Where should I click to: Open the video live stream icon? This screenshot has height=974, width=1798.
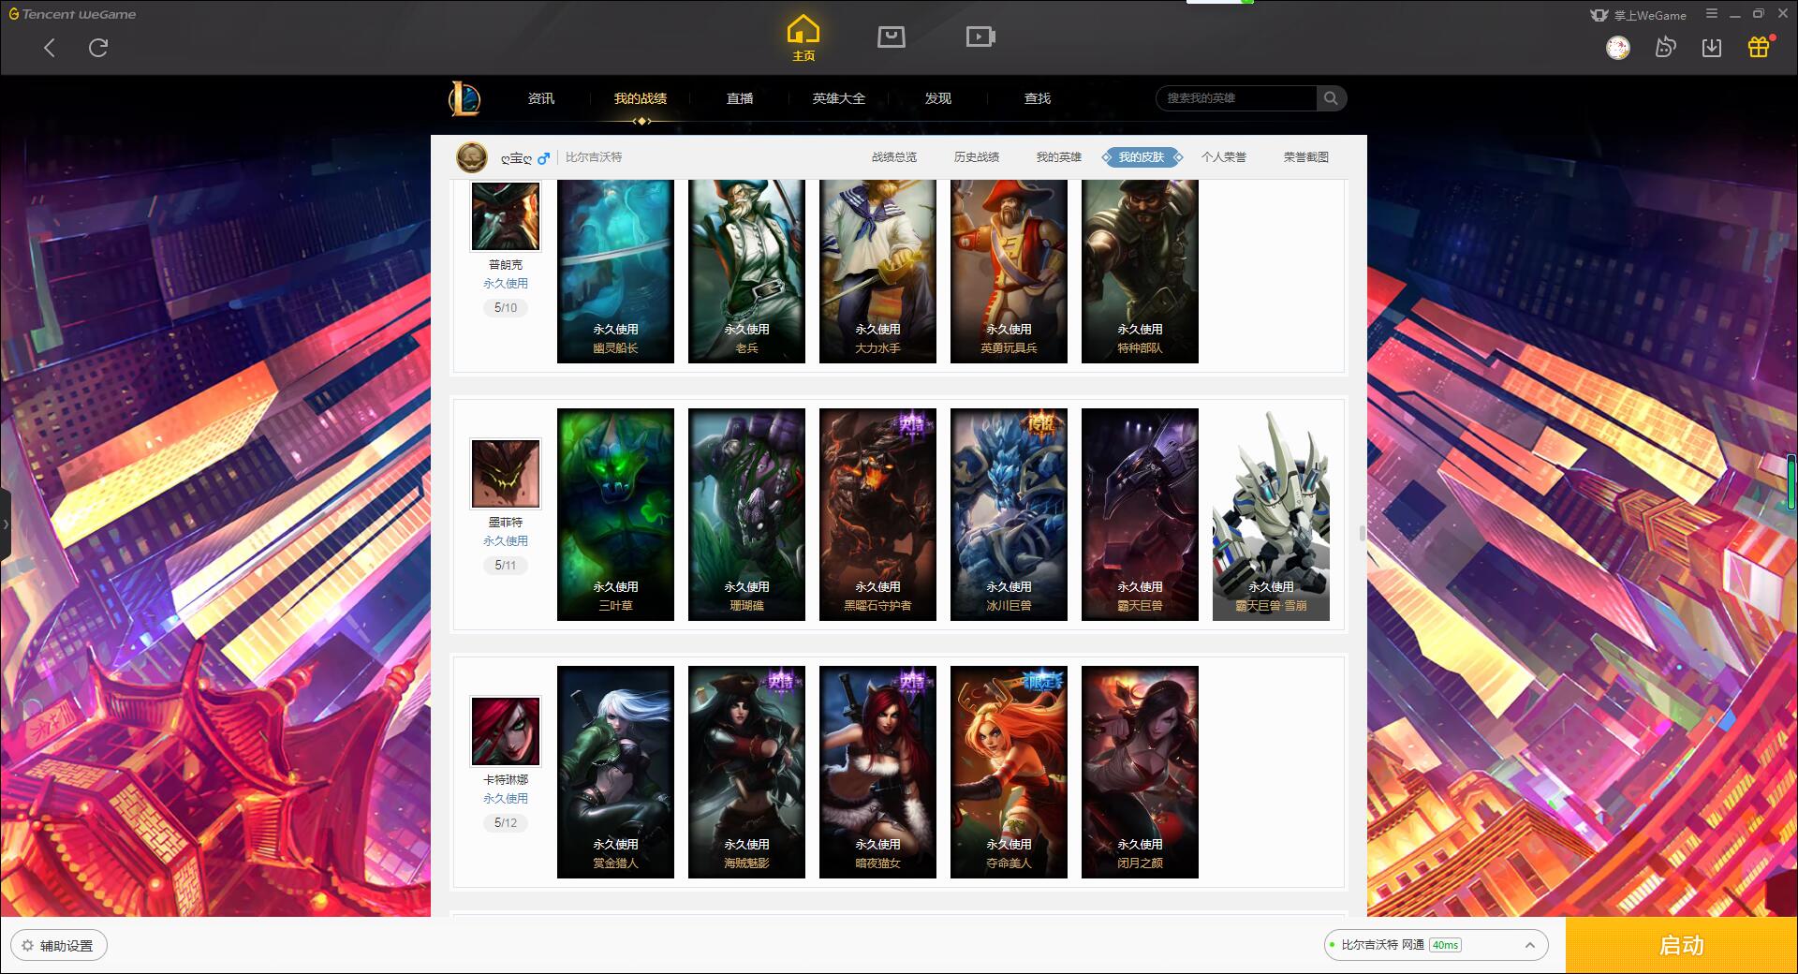tap(980, 37)
